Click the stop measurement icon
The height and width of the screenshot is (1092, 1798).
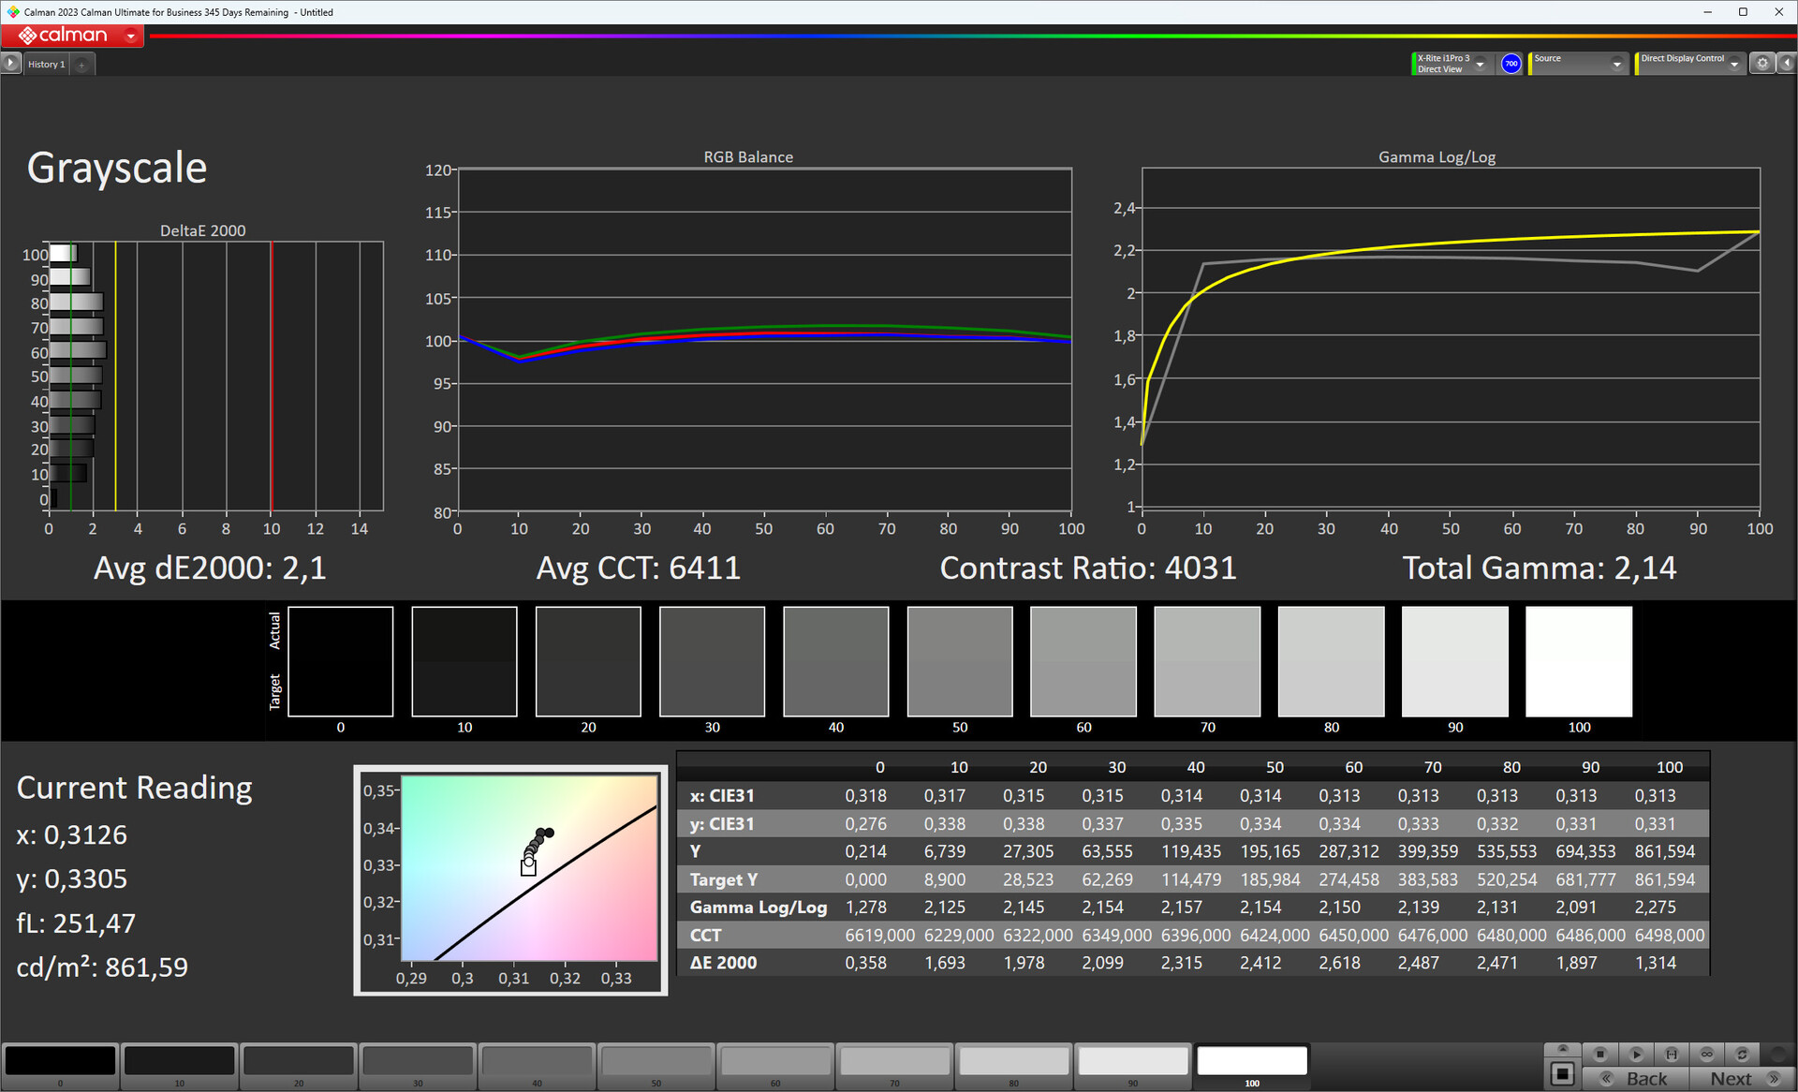[1600, 1055]
